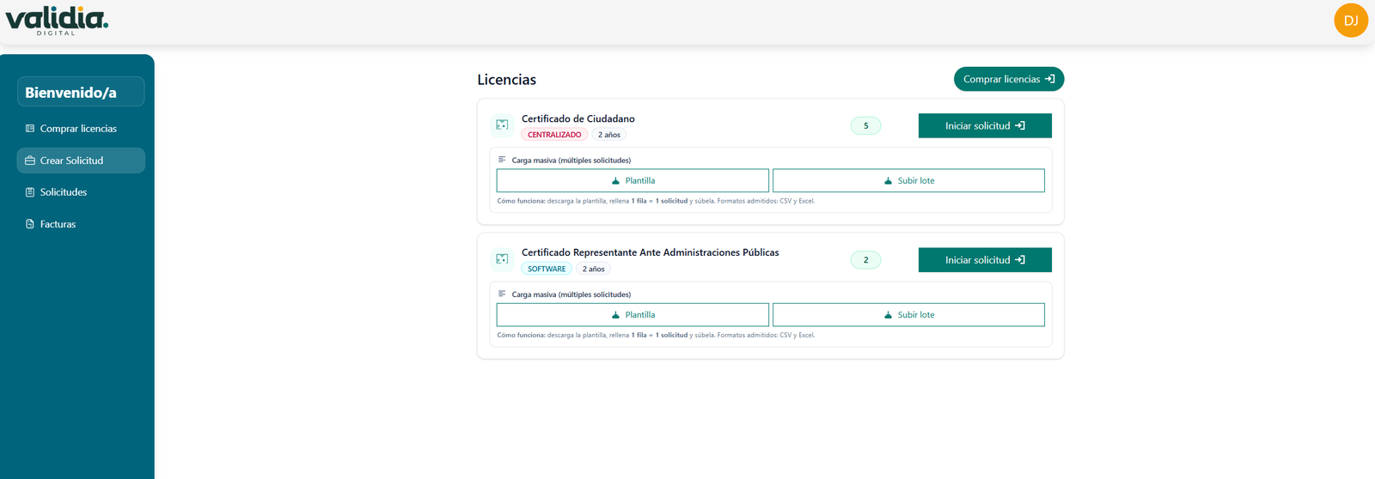Select Crear Solicitud in the sidebar
The image size is (1375, 479).
point(81,161)
